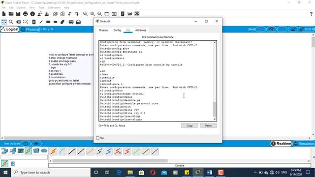
Task: Pick the Draw Ellipse tool
Action: [56, 22]
